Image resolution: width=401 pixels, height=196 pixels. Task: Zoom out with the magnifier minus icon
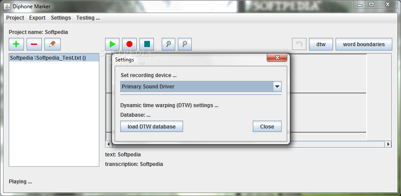pos(185,44)
